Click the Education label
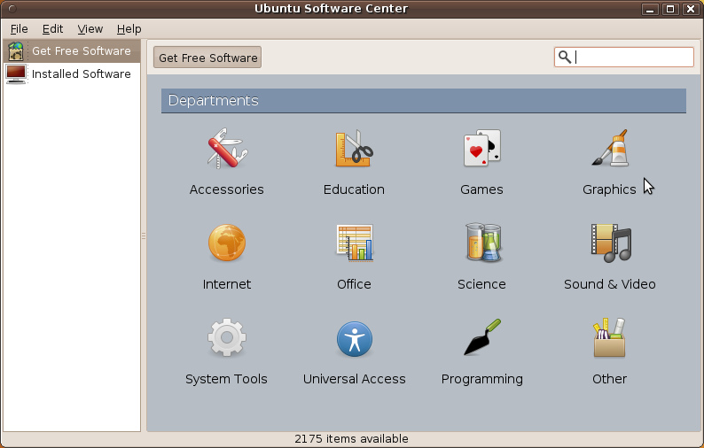 [x=355, y=189]
